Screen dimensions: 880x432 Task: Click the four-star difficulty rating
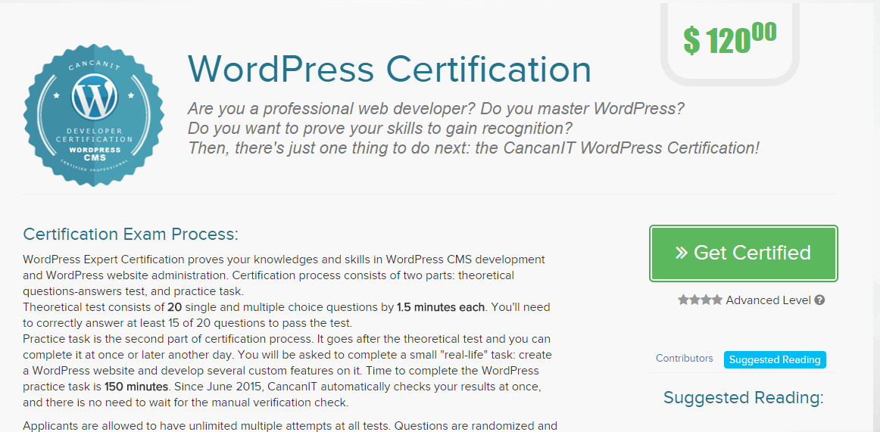coord(700,300)
